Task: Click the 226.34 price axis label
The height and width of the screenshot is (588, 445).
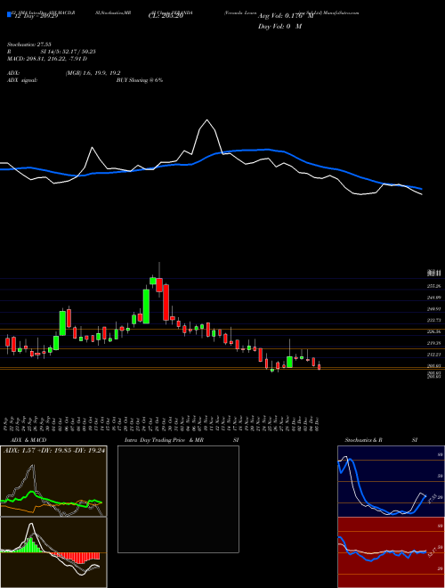Action: click(x=433, y=332)
